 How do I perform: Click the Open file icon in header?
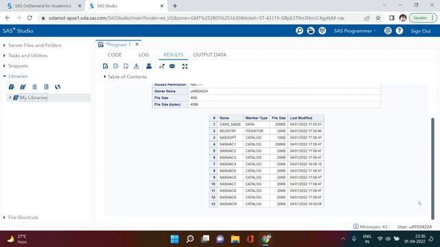click(311, 31)
